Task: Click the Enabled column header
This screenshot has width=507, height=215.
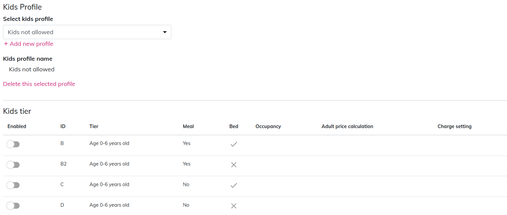Action: (x=17, y=126)
